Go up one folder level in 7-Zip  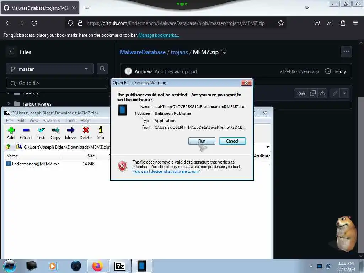[x=9, y=147]
